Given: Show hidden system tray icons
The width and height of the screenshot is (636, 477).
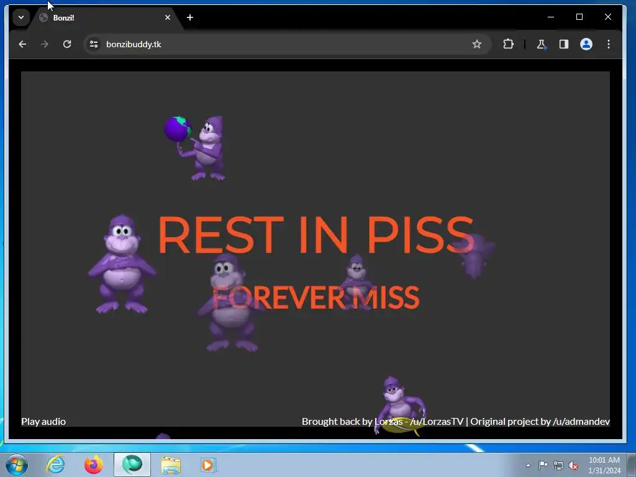Looking at the screenshot, I should point(528,465).
